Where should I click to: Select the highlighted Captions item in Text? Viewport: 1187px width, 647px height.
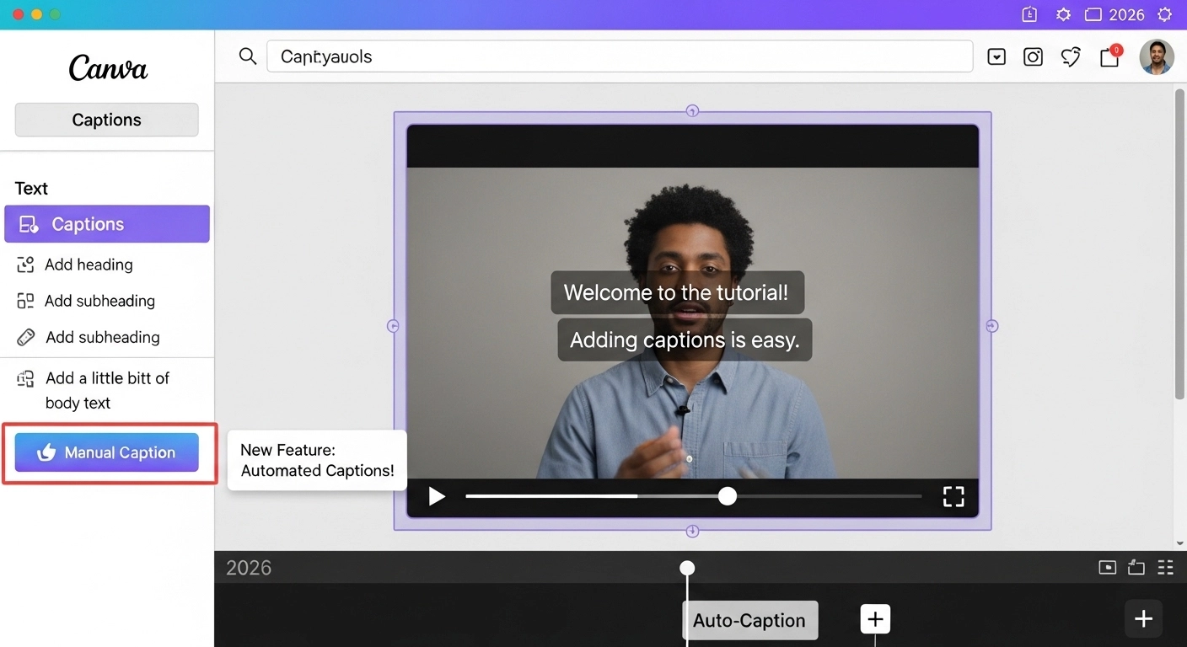coord(107,224)
